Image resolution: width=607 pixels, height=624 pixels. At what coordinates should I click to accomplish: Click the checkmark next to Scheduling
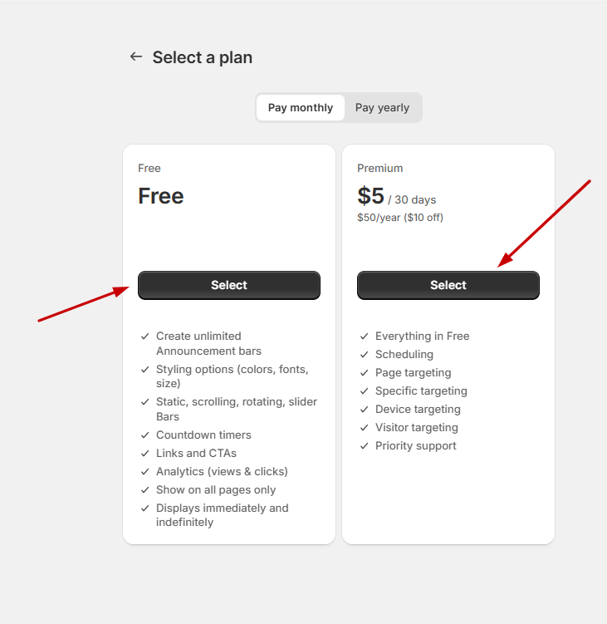(x=365, y=355)
